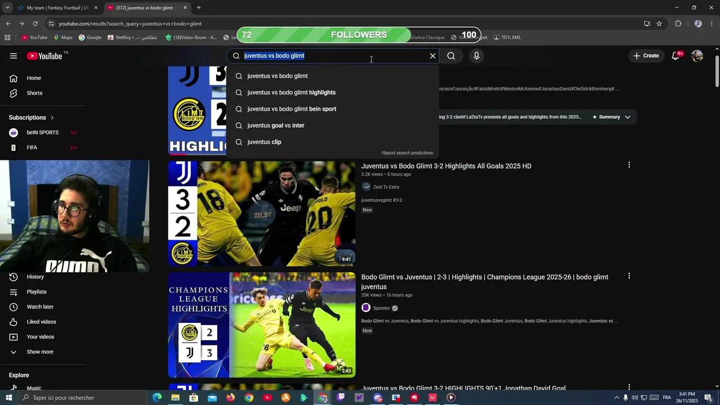Expand the Subscriptions section

[31, 118]
